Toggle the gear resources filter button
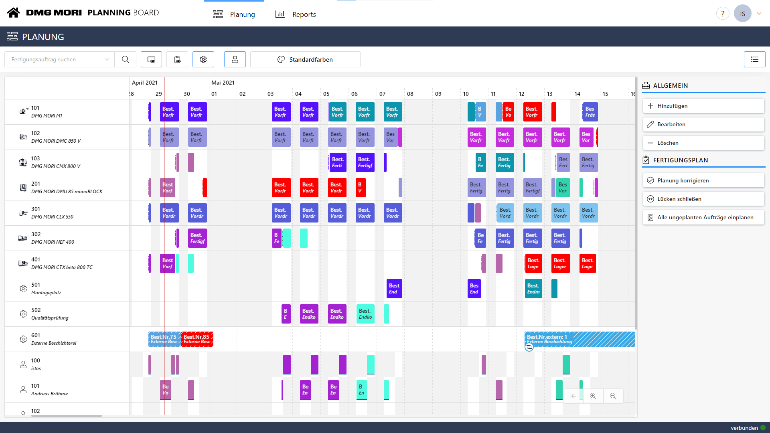770x433 pixels. [x=203, y=59]
